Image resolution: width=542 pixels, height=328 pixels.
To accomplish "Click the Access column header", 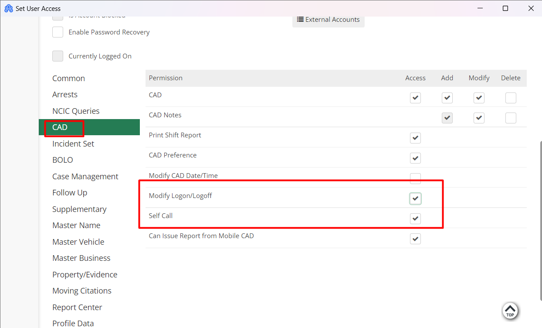I will (415, 78).
